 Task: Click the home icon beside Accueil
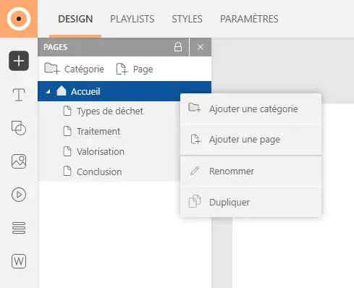coord(62,91)
